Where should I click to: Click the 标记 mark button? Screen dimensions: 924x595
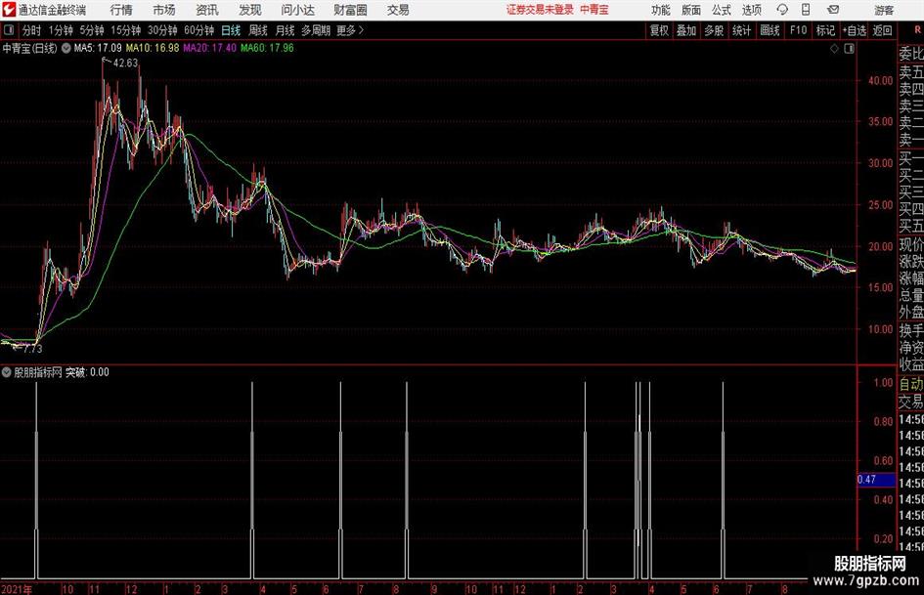pos(825,30)
